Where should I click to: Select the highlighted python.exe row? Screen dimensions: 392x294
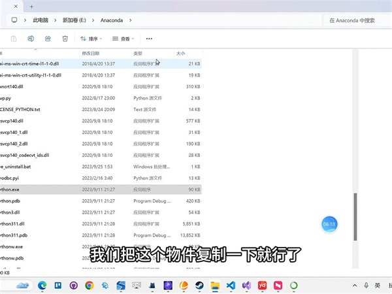pos(101,189)
